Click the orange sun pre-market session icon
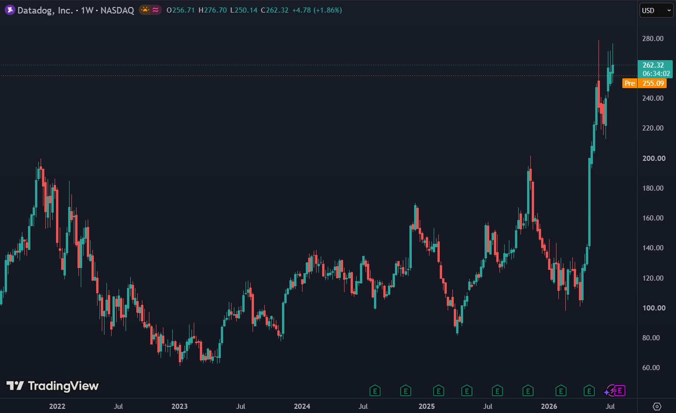This screenshot has height=413, width=676. pos(146,10)
